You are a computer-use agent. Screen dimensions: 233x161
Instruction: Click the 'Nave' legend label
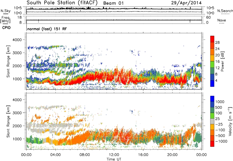click(x=222, y=20)
